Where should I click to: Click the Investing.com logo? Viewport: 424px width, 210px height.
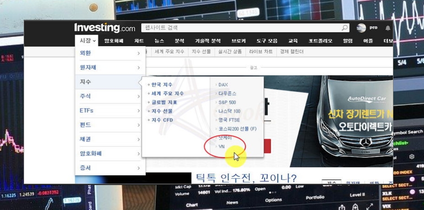(x=105, y=28)
